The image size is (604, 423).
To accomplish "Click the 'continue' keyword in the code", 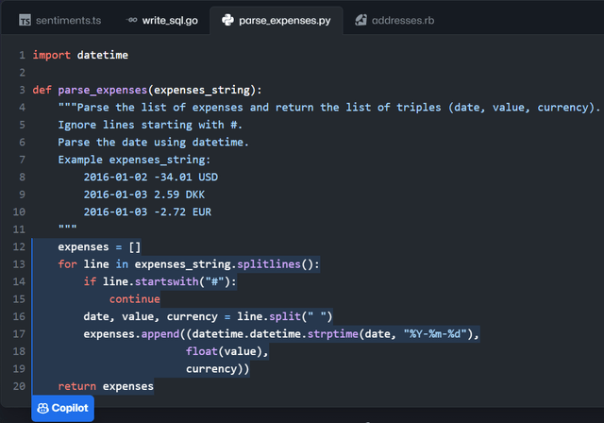I will pos(134,299).
